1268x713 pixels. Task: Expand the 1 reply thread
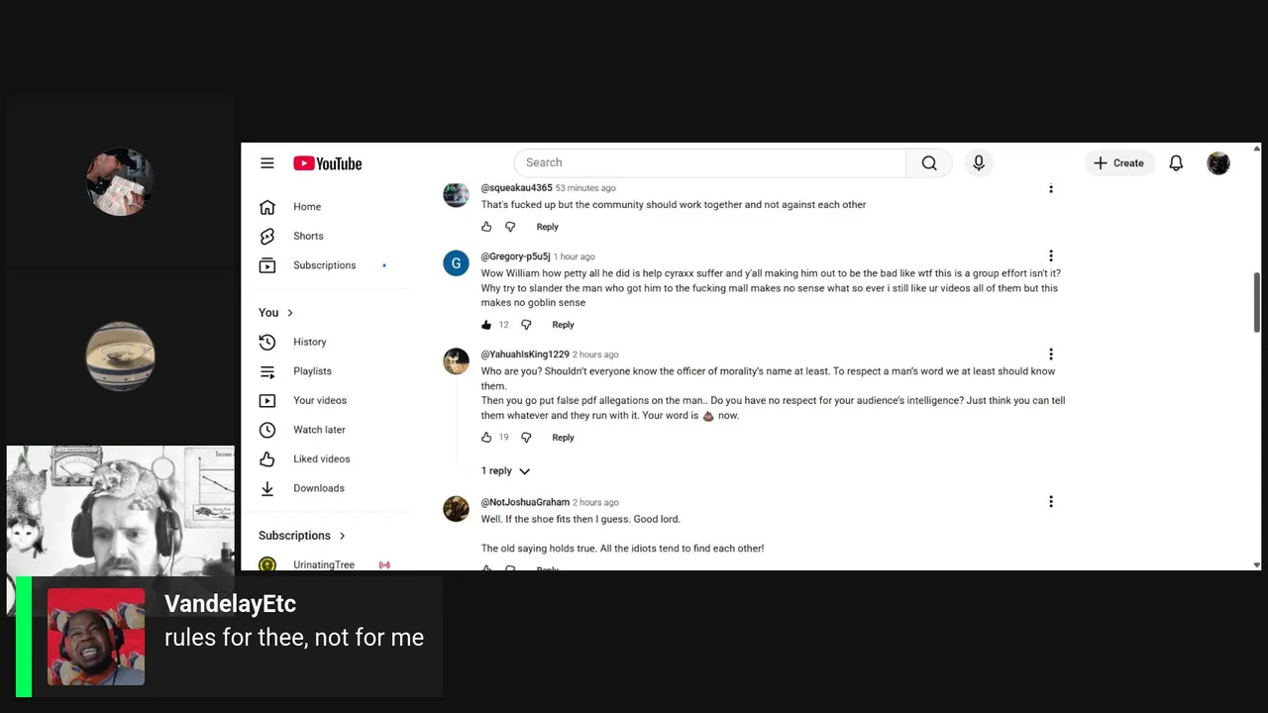505,471
